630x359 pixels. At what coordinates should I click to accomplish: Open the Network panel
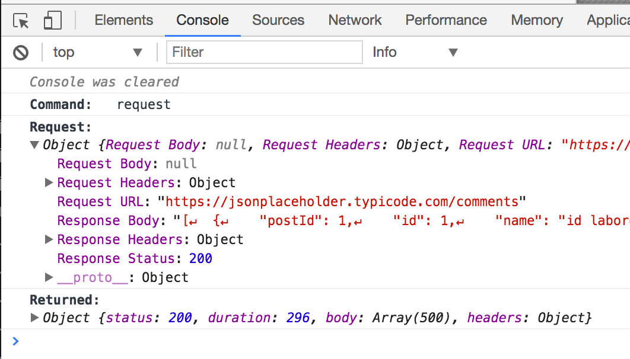pos(355,20)
